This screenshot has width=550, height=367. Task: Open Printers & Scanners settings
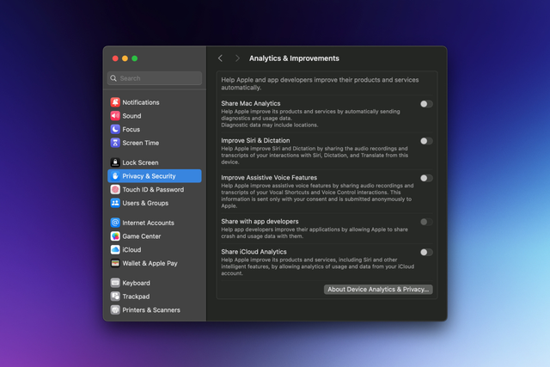(150, 309)
